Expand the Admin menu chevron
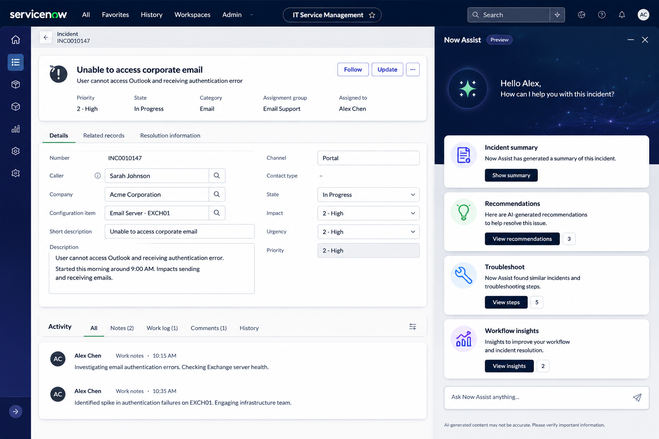The image size is (659, 439). pos(251,15)
